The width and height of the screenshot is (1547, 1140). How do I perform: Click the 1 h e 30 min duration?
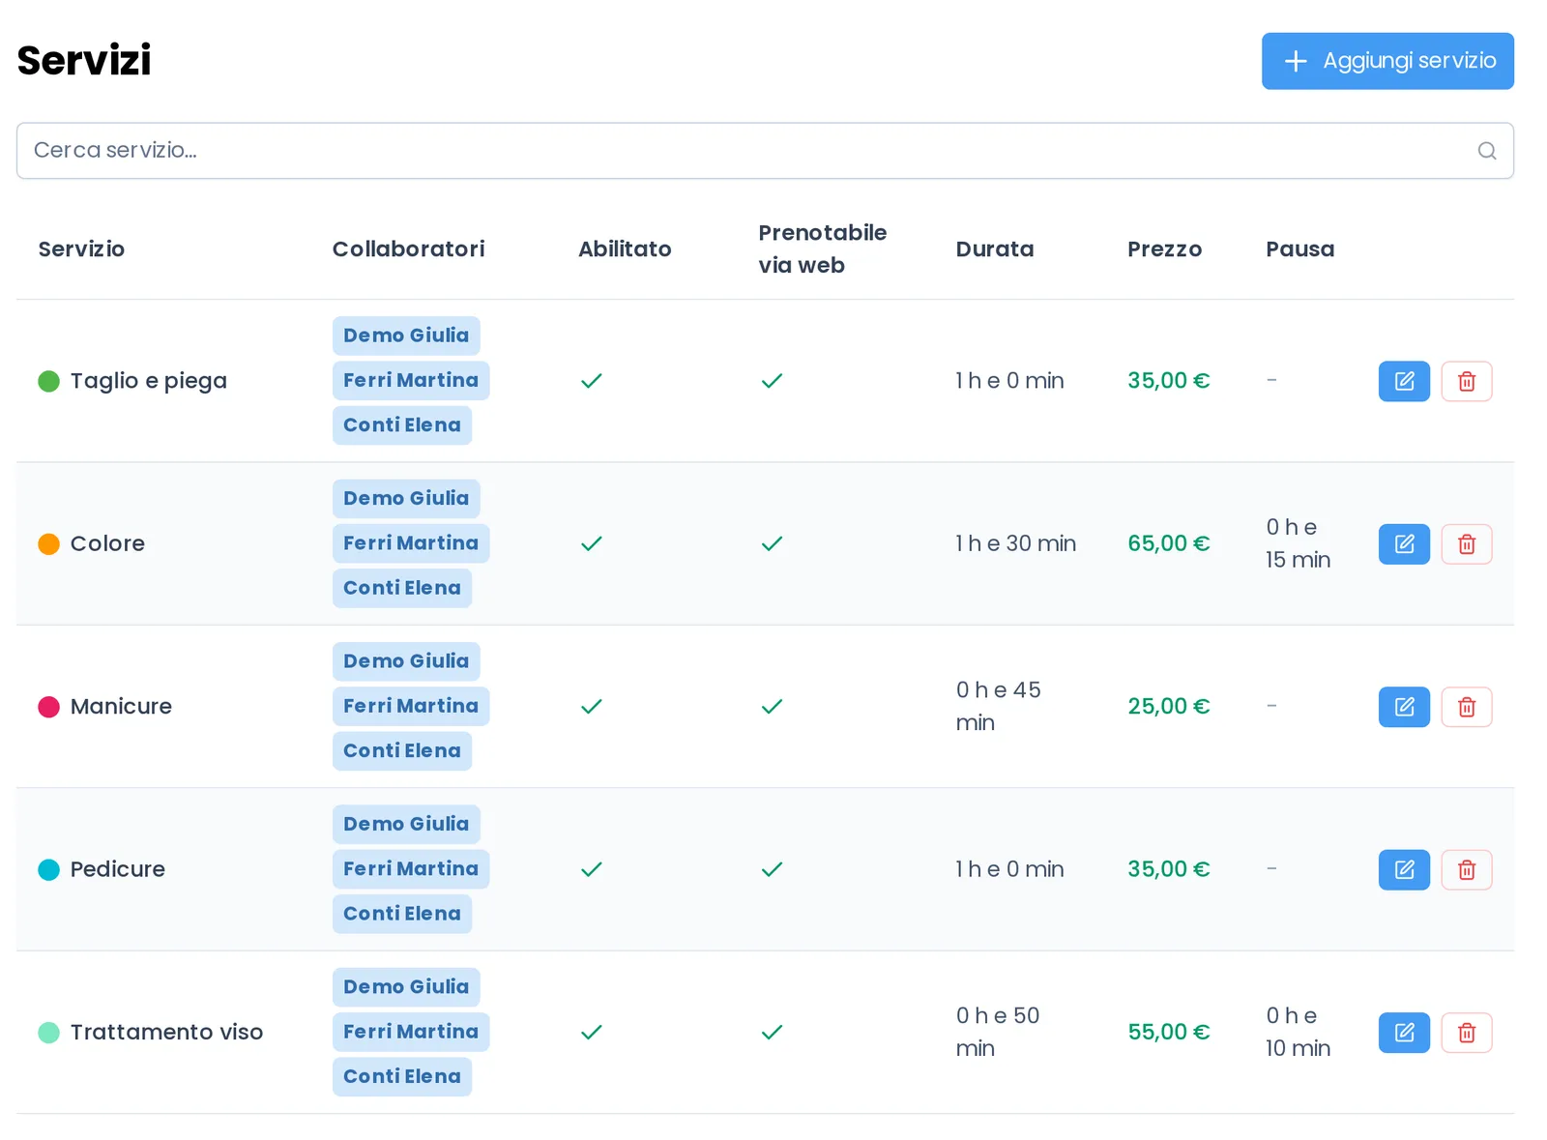1016,543
